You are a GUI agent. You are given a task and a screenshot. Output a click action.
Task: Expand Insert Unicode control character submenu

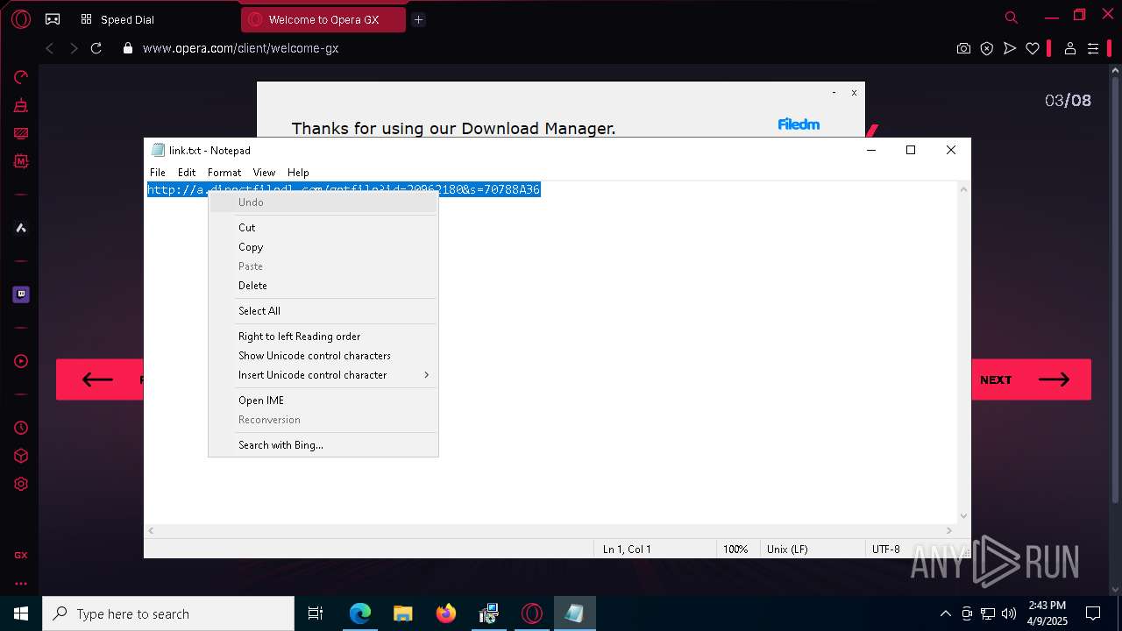click(323, 375)
